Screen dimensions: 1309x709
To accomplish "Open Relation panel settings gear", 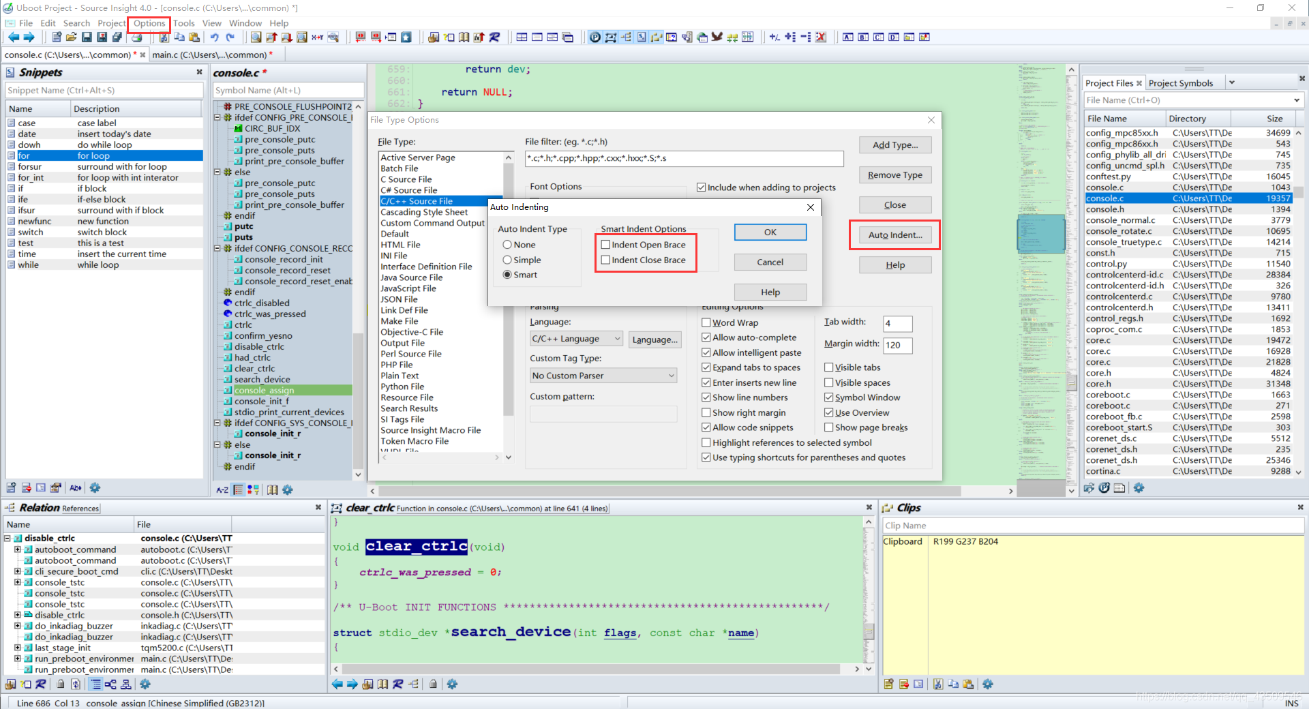I will coord(145,684).
